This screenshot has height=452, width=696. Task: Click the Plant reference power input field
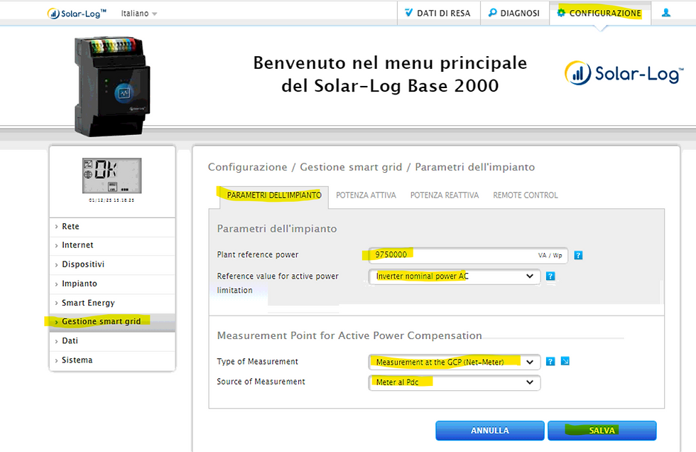tap(468, 255)
